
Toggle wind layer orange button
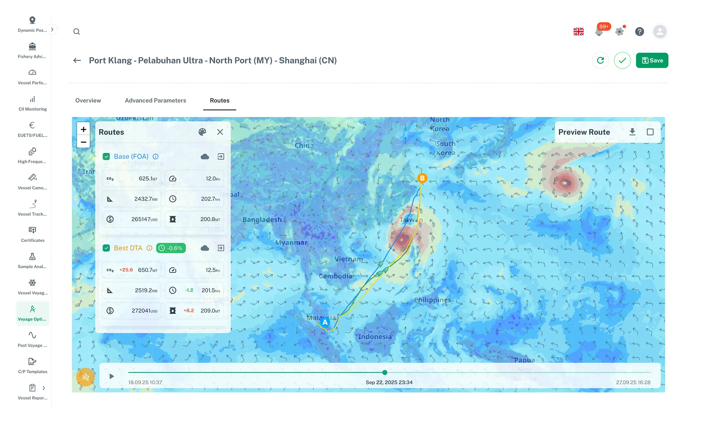pos(86,377)
